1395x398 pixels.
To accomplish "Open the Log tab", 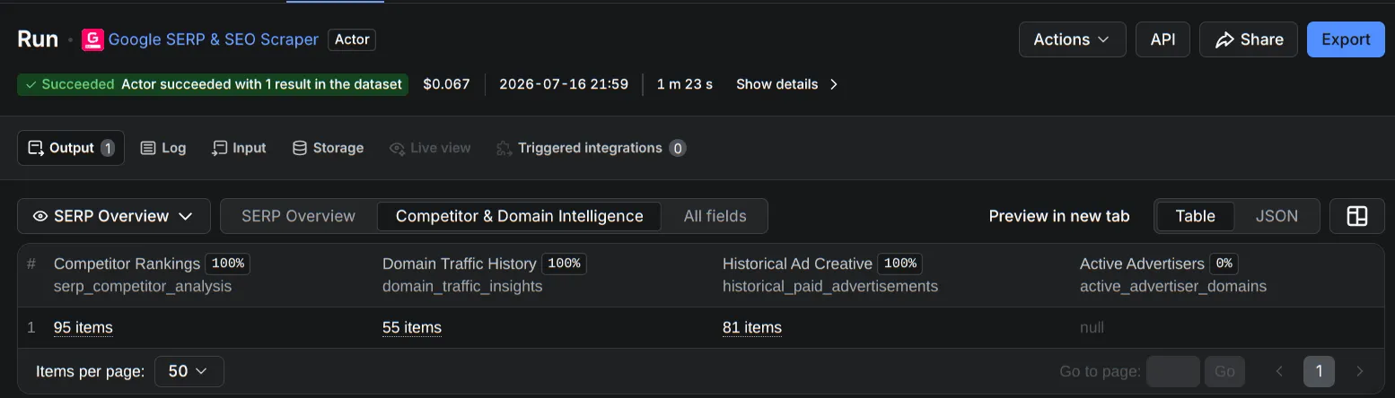I will tap(163, 148).
